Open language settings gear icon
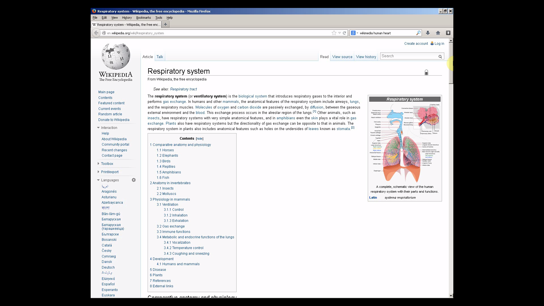This screenshot has width=544, height=306. pyautogui.click(x=134, y=180)
